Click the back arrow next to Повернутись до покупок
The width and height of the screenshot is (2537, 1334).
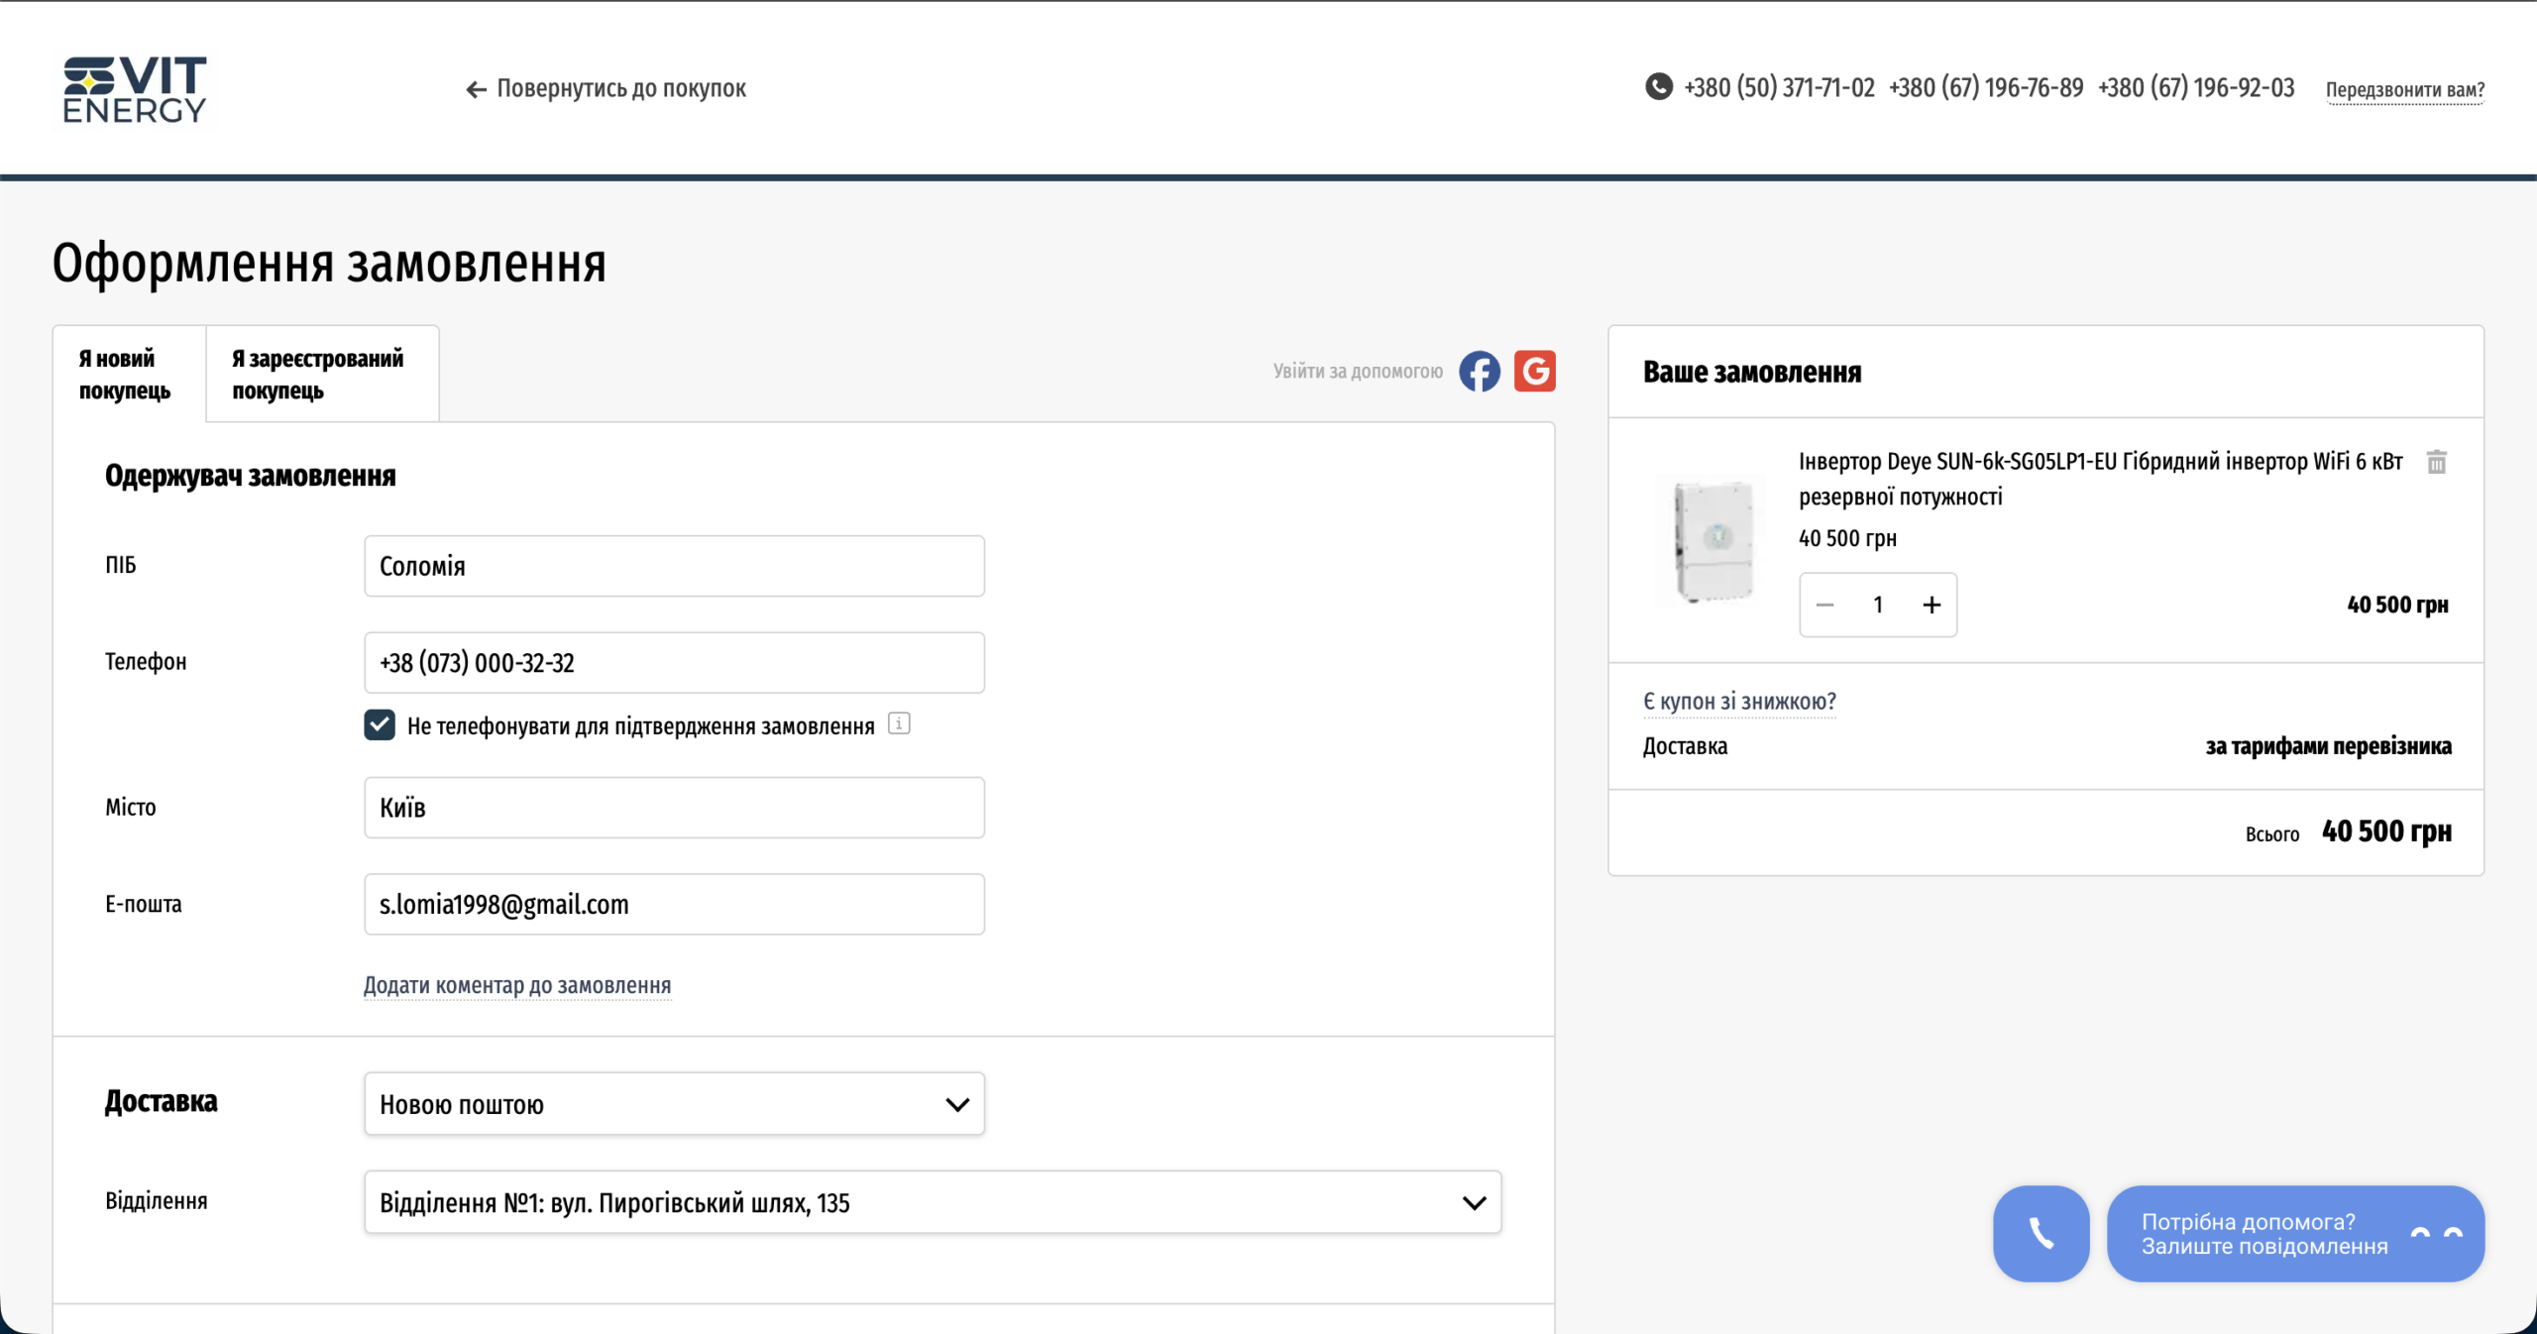[476, 90]
